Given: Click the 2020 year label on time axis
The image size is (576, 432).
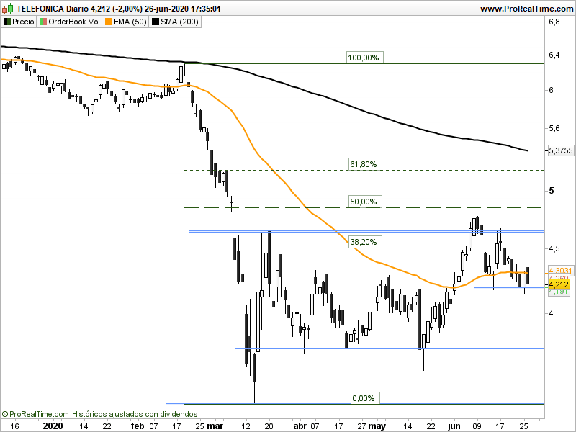Looking at the screenshot, I should pyautogui.click(x=53, y=426).
